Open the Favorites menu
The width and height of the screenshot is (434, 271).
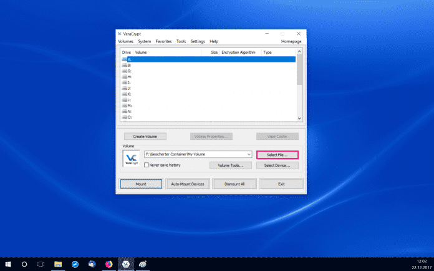tap(163, 41)
